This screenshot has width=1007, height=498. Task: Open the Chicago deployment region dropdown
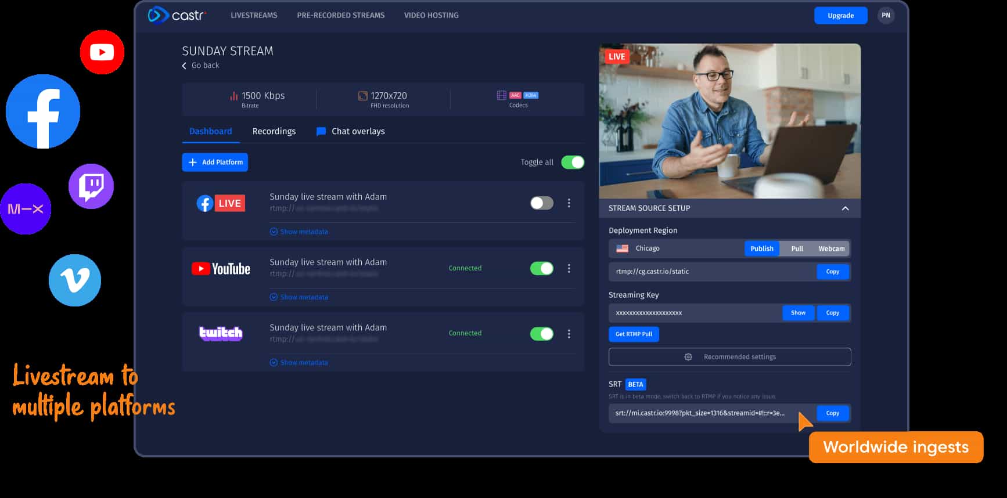point(677,248)
